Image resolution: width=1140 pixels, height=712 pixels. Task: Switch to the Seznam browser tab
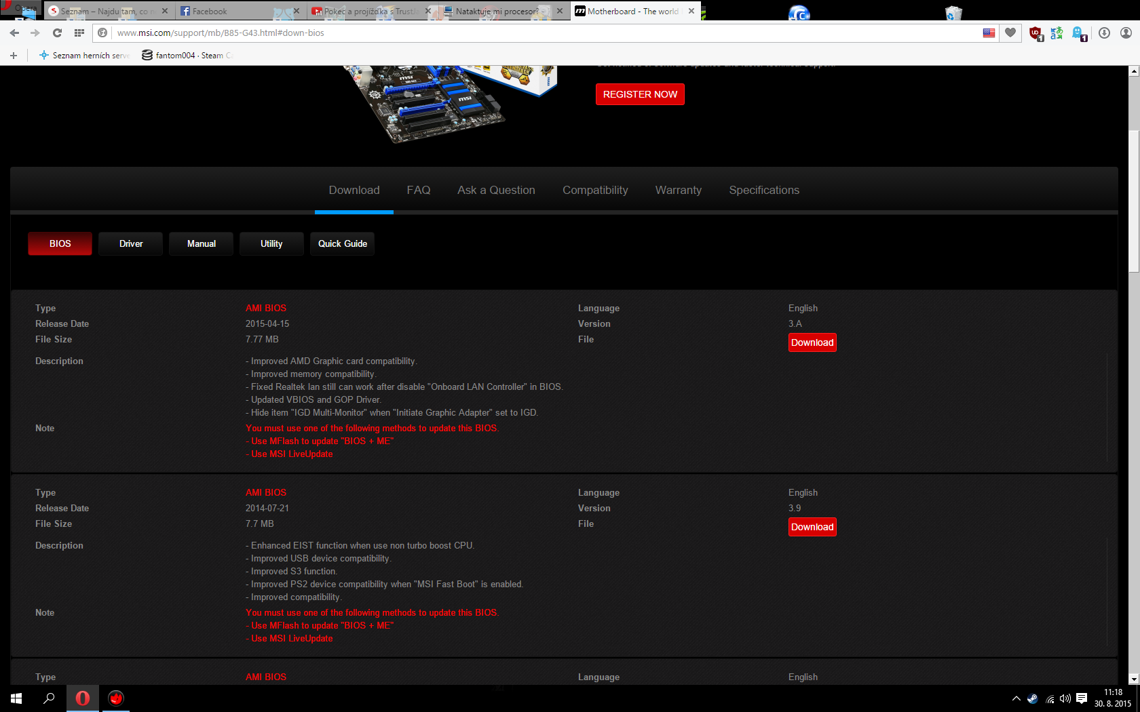click(x=109, y=11)
